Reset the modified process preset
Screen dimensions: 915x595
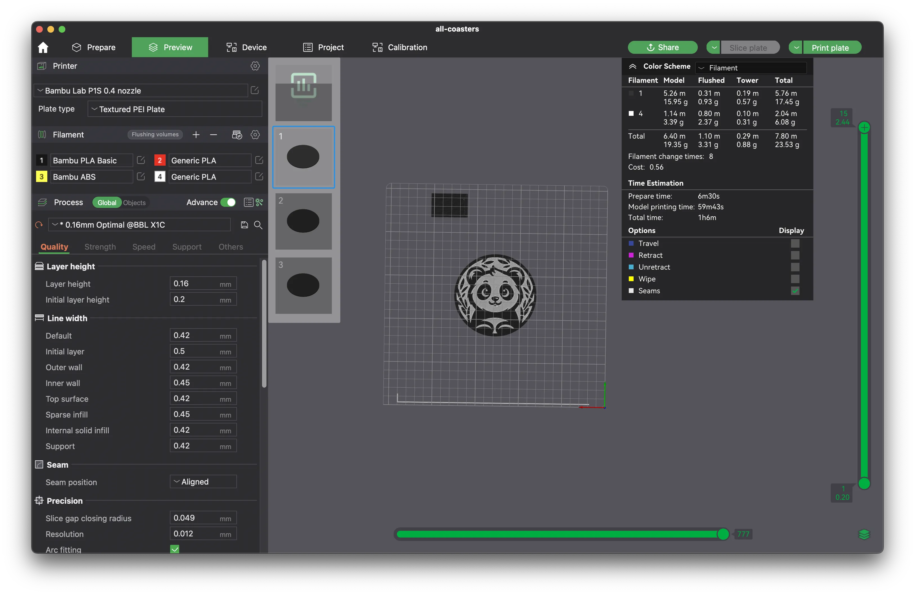39,225
